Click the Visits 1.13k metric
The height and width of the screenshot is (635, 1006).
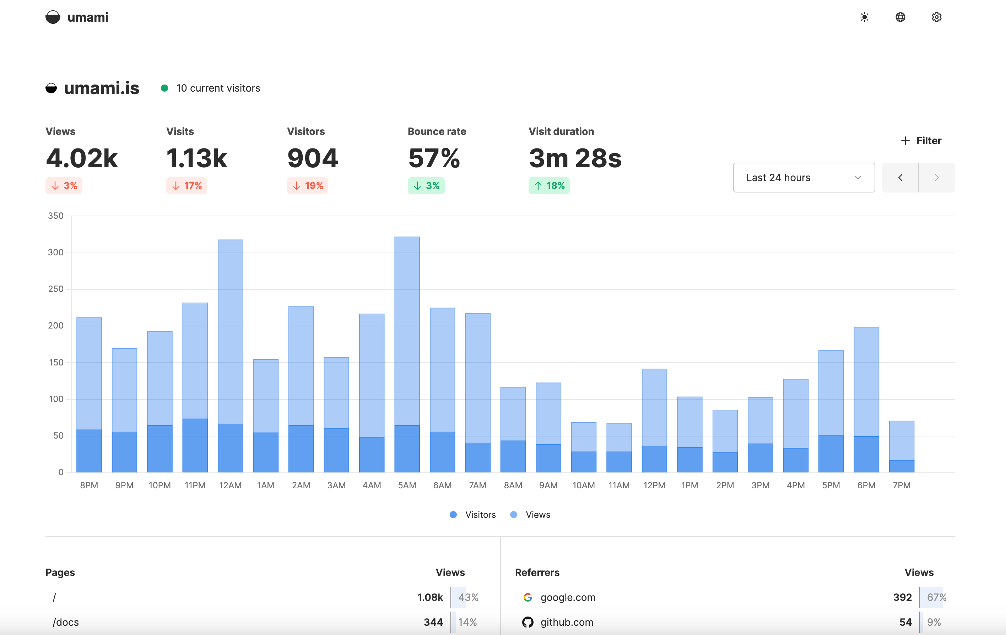[197, 158]
